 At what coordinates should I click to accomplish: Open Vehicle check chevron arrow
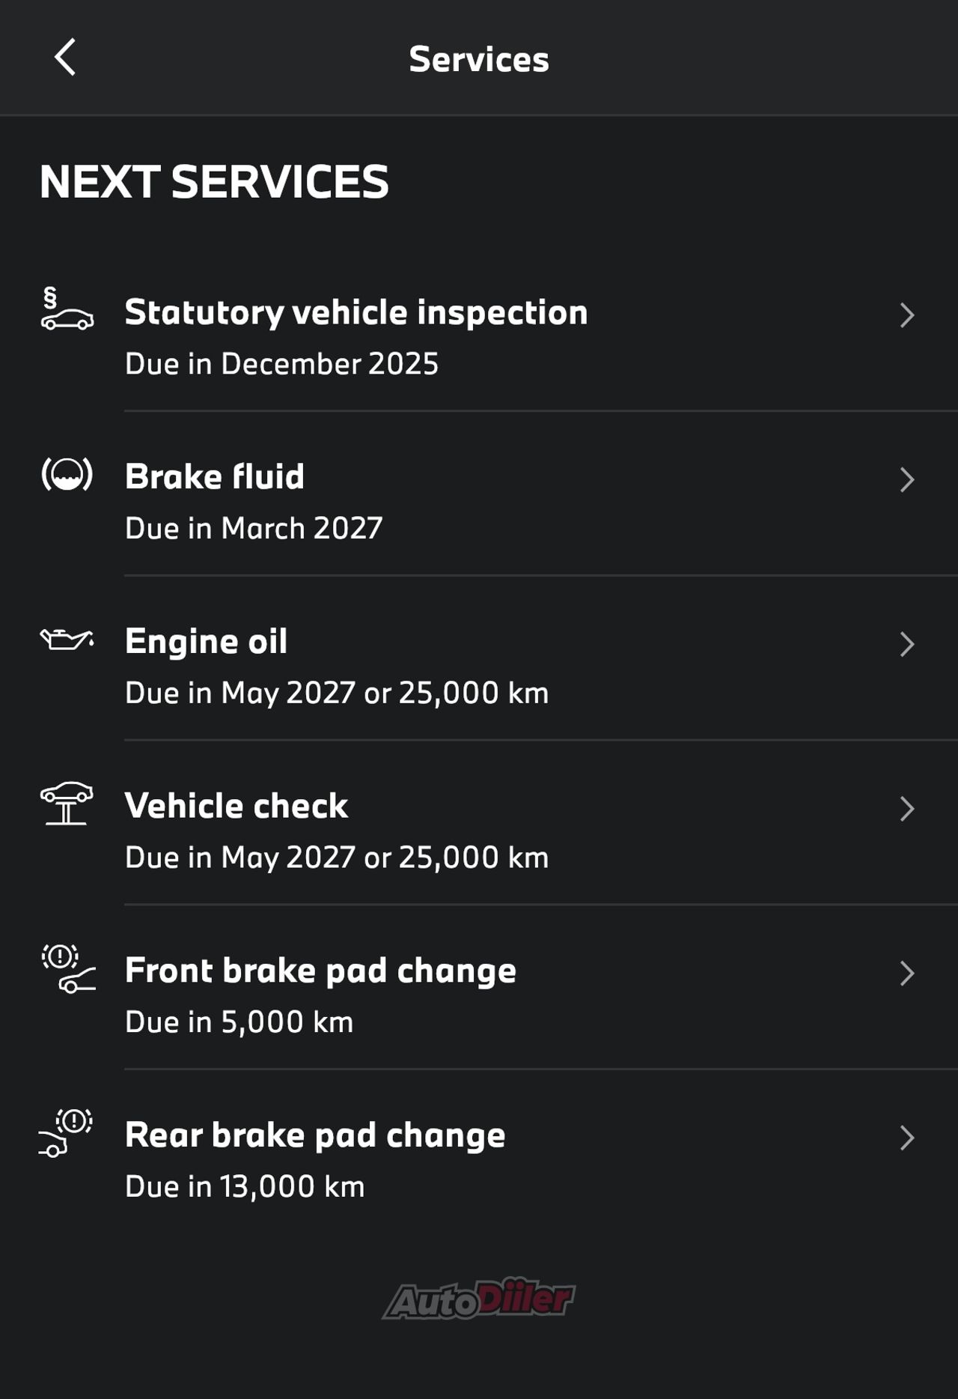tap(906, 809)
